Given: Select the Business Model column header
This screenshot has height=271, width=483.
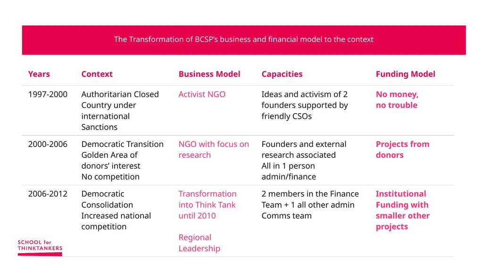Looking at the screenshot, I should (x=209, y=74).
